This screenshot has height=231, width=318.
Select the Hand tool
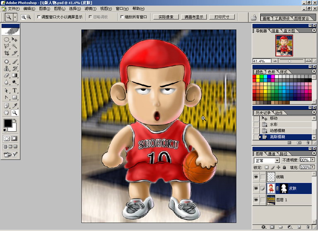coord(7,113)
